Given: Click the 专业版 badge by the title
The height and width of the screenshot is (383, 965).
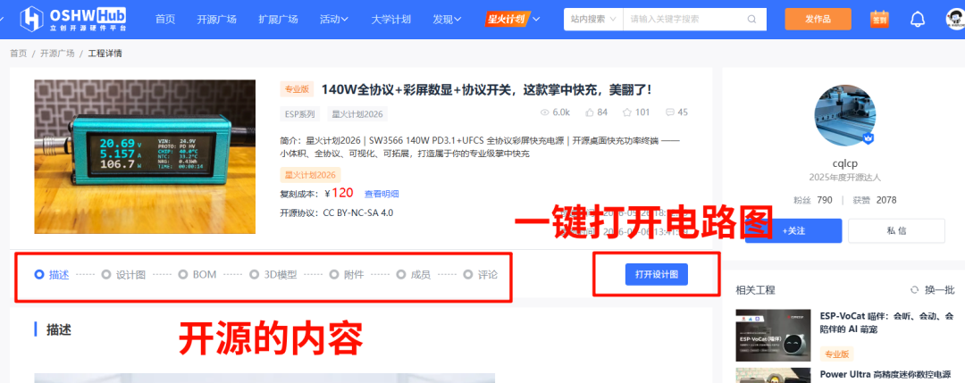Looking at the screenshot, I should pos(297,90).
